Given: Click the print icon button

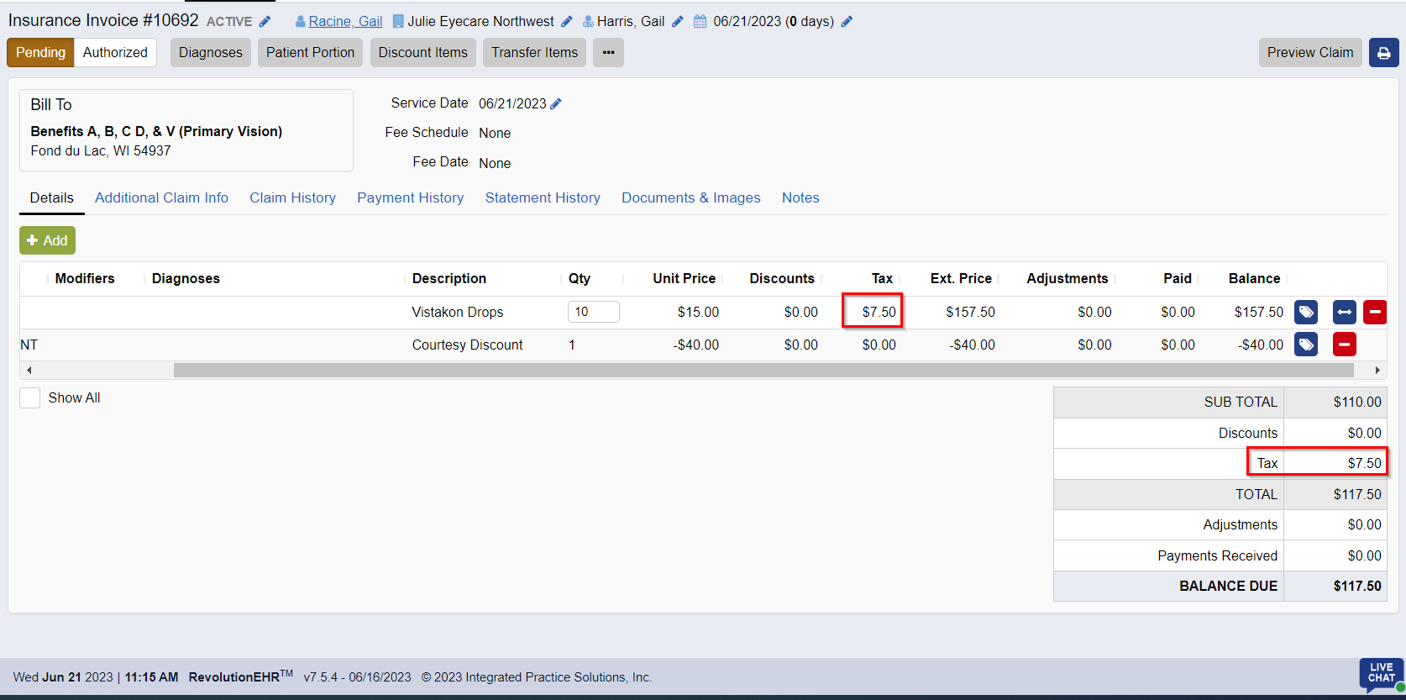Looking at the screenshot, I should click(x=1383, y=53).
